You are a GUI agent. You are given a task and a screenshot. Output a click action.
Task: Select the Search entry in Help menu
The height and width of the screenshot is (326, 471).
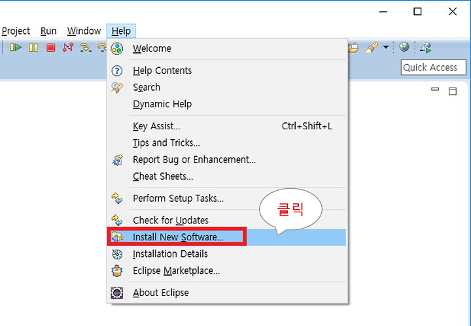227,88
